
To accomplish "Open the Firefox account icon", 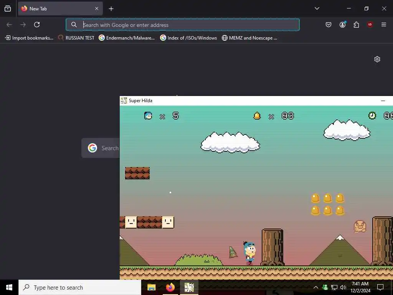I will pyautogui.click(x=342, y=25).
